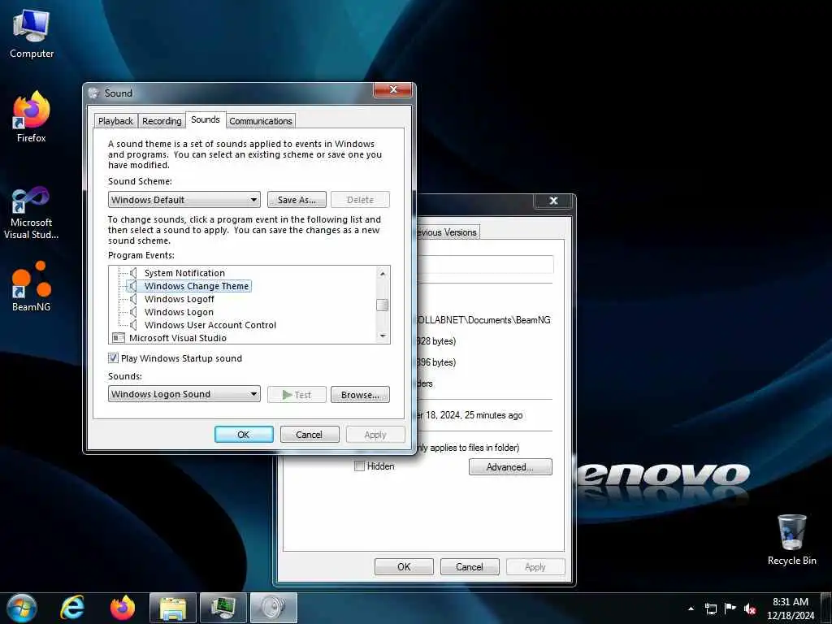The width and height of the screenshot is (832, 624).
Task: Click the Test sound button
Action: (x=297, y=394)
